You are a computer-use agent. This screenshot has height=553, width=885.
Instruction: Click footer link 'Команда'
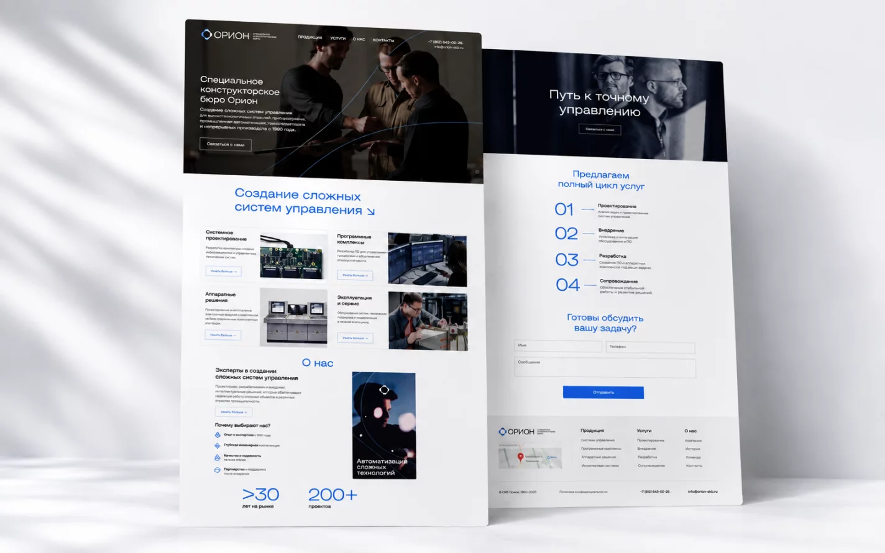pos(694,457)
